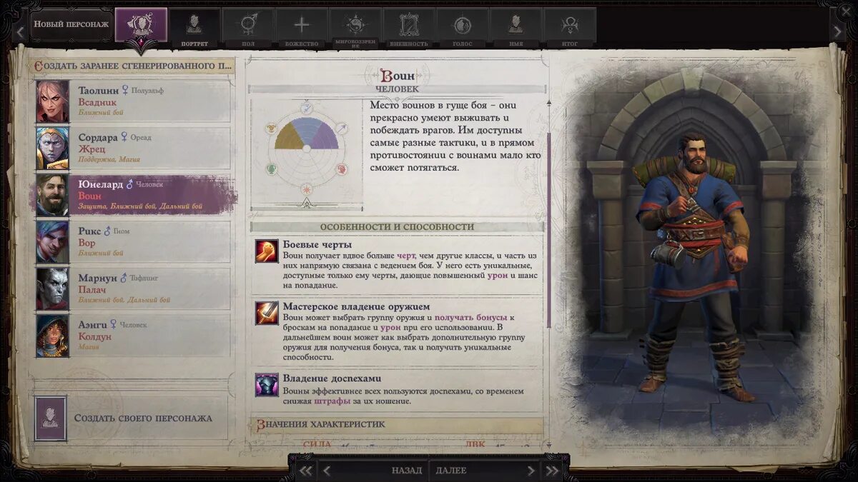Open the Итог summary tab
The height and width of the screenshot is (482, 858).
570,28
